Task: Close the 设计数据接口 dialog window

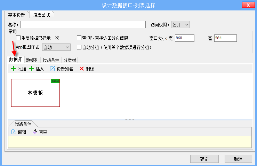Action: tap(248, 5)
